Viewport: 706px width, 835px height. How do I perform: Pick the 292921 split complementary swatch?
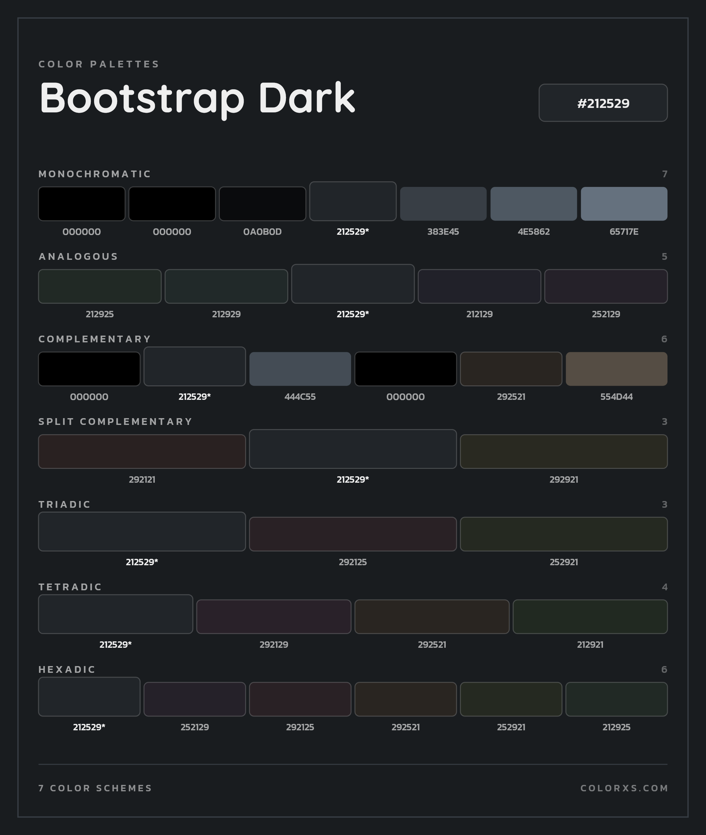(564, 451)
